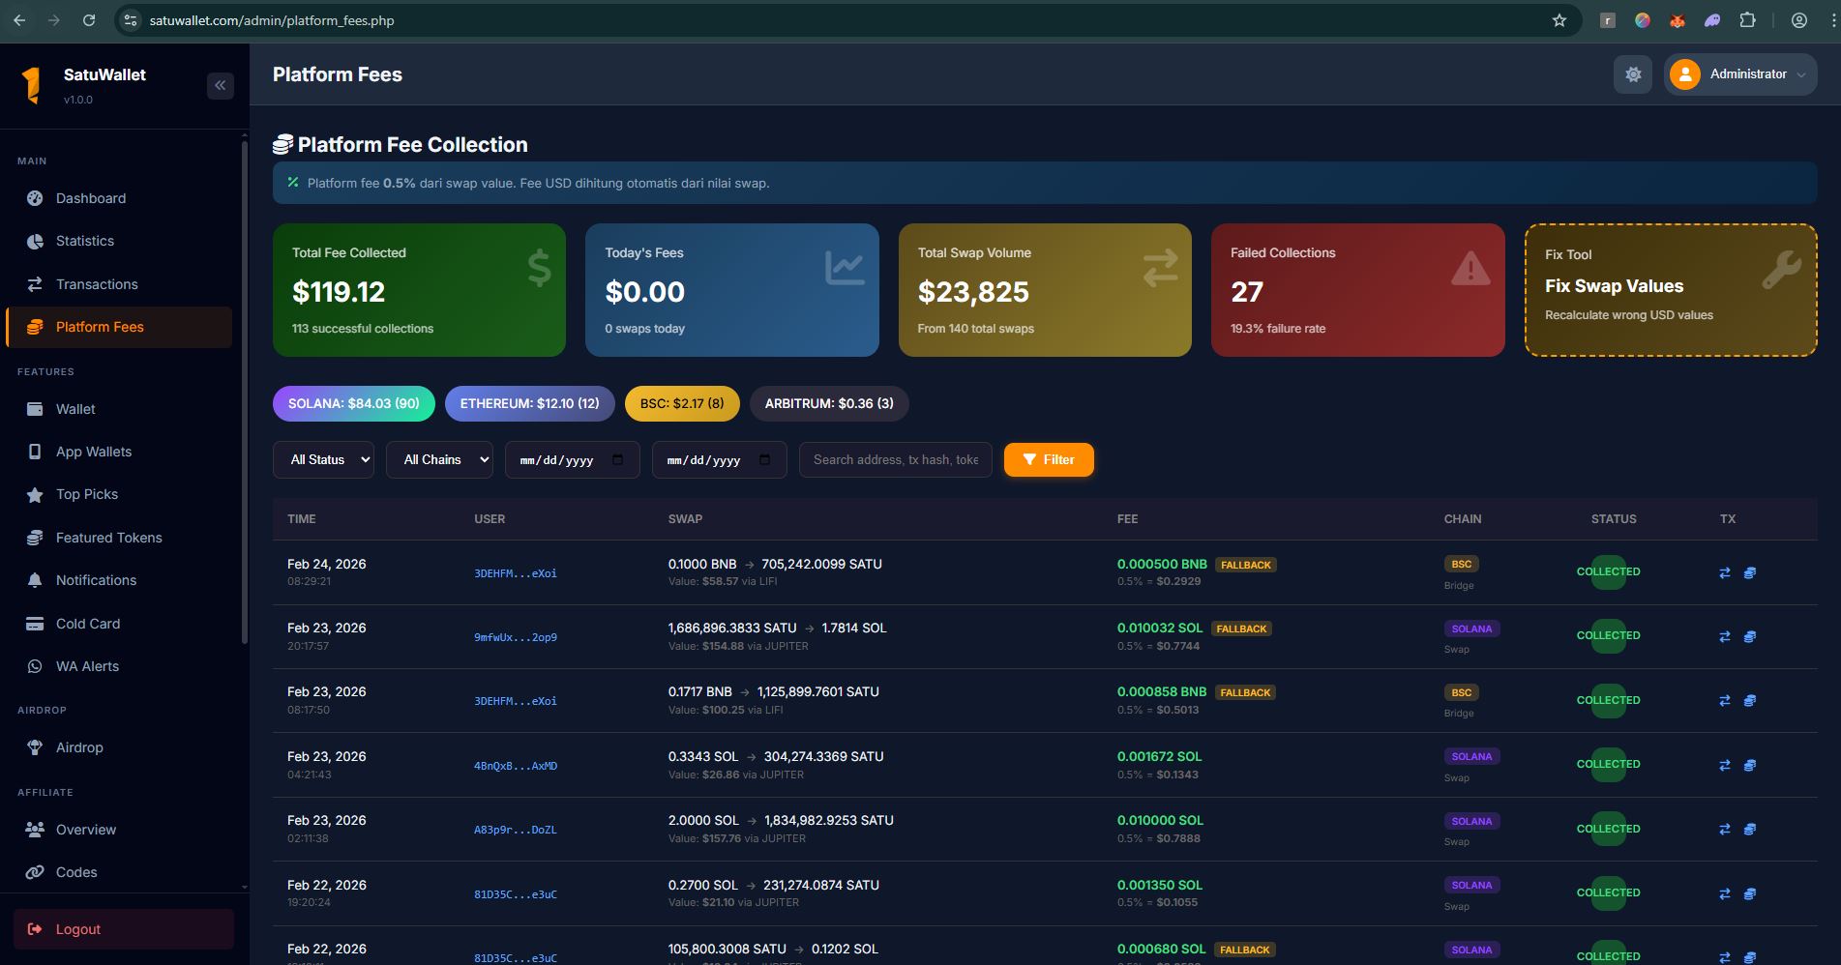Select the SOLANA chain fee pill

click(353, 404)
